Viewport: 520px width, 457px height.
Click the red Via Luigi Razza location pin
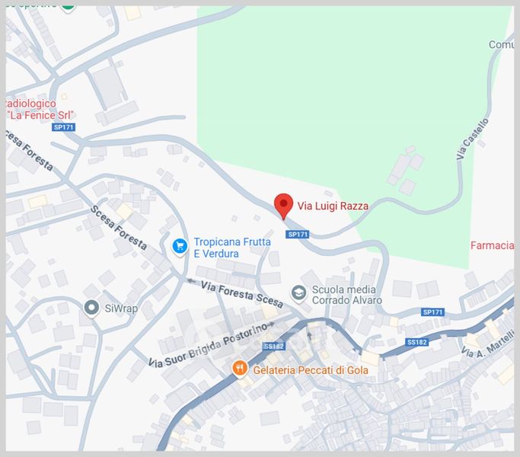tap(283, 206)
